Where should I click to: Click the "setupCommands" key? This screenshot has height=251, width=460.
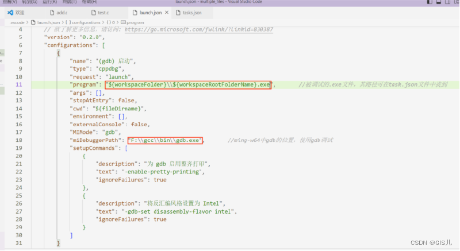tap(94, 148)
